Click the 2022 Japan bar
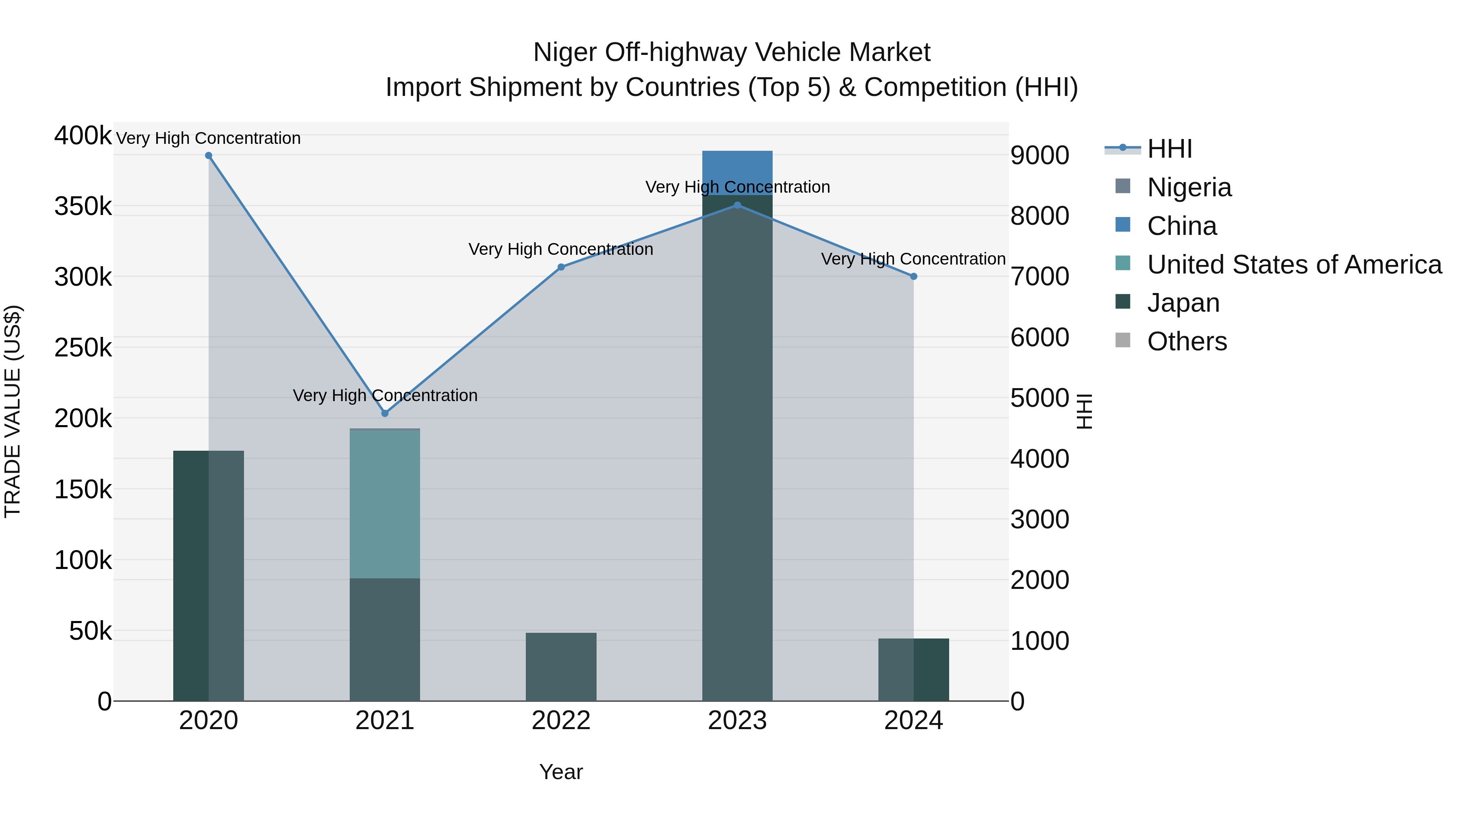 click(x=561, y=667)
